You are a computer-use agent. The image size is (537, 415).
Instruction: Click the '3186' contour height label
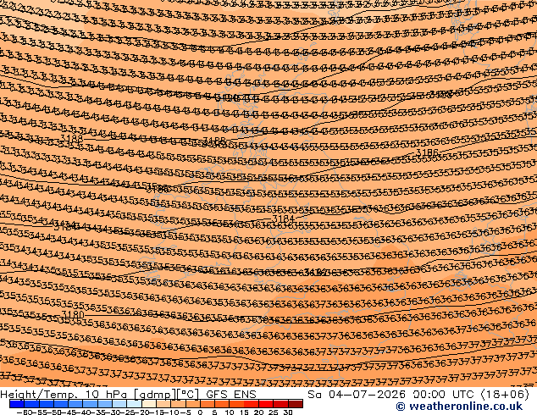427,152
